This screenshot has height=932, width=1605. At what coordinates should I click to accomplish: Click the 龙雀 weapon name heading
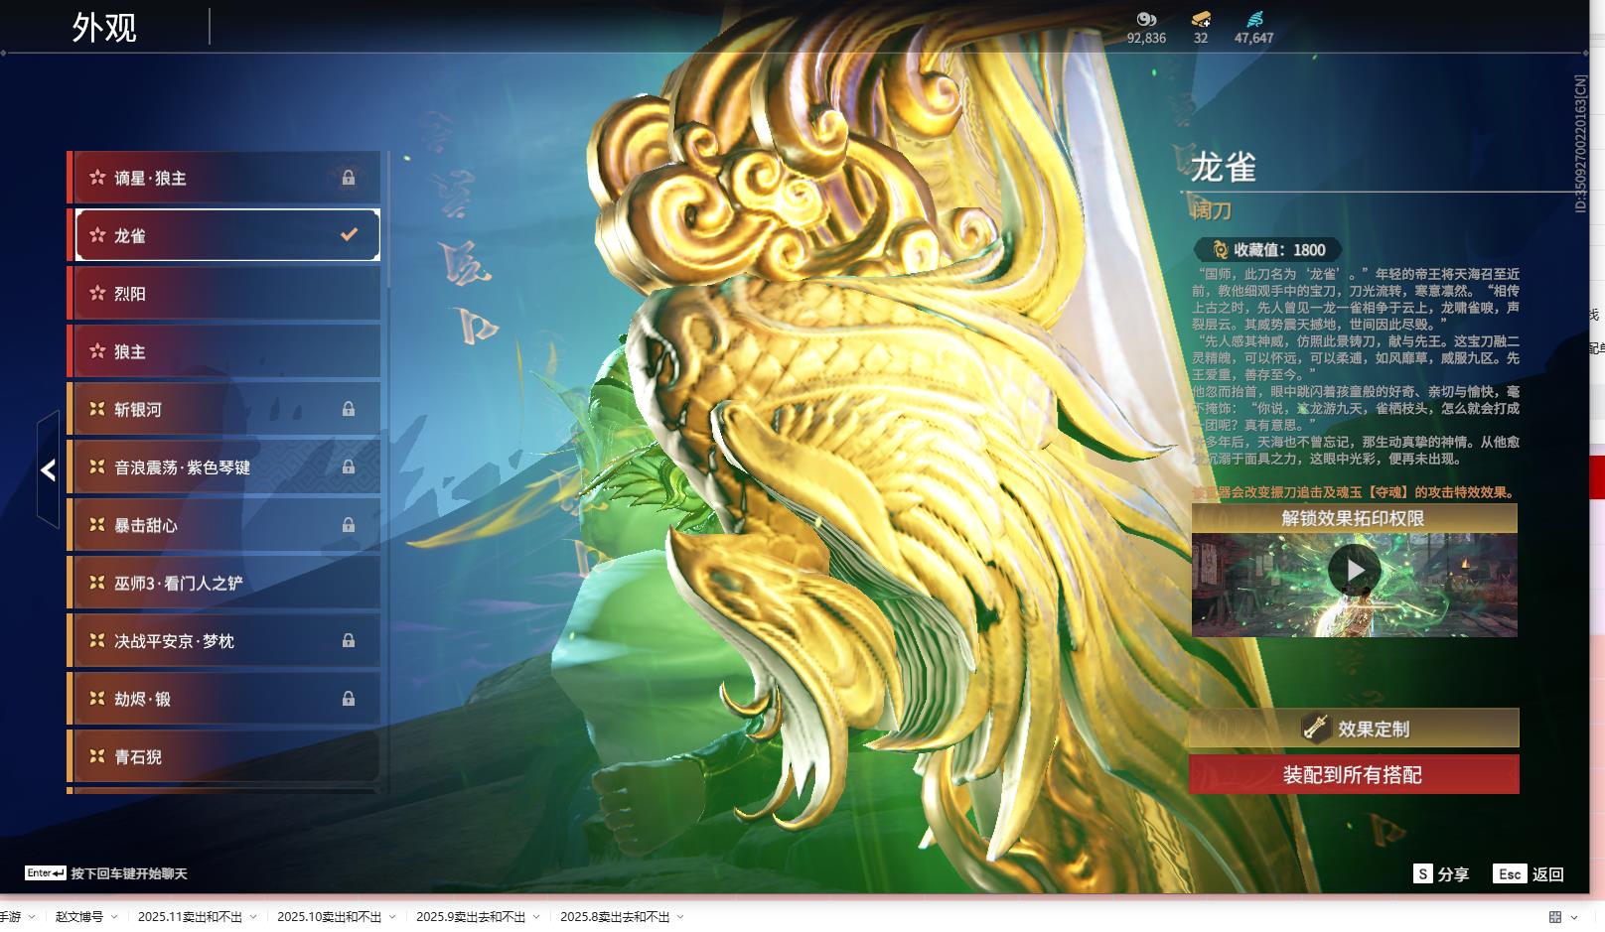coord(1224,168)
